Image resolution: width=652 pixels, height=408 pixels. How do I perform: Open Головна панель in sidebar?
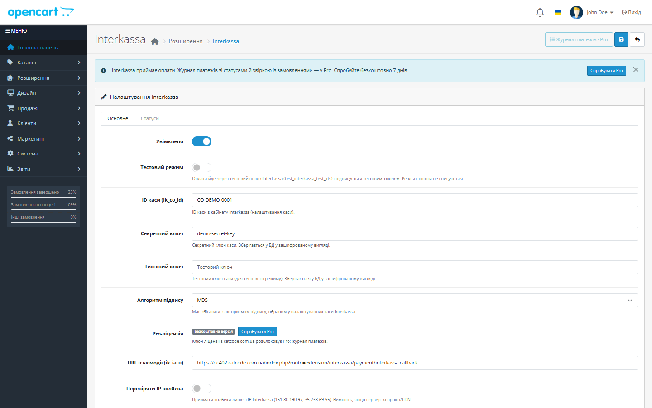coord(43,48)
